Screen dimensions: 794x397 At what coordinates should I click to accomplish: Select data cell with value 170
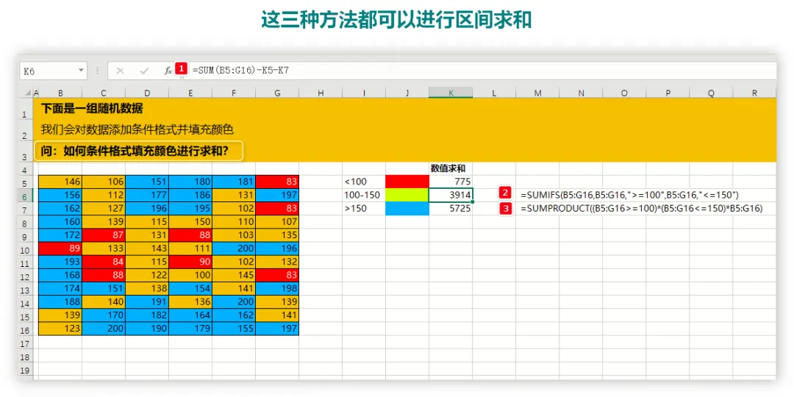104,315
